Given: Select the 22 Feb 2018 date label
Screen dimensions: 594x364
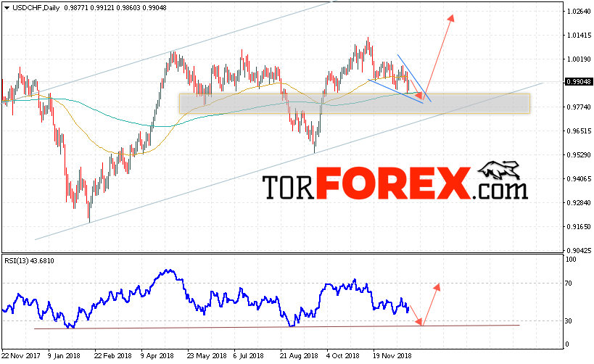Looking at the screenshot, I should [113, 356].
